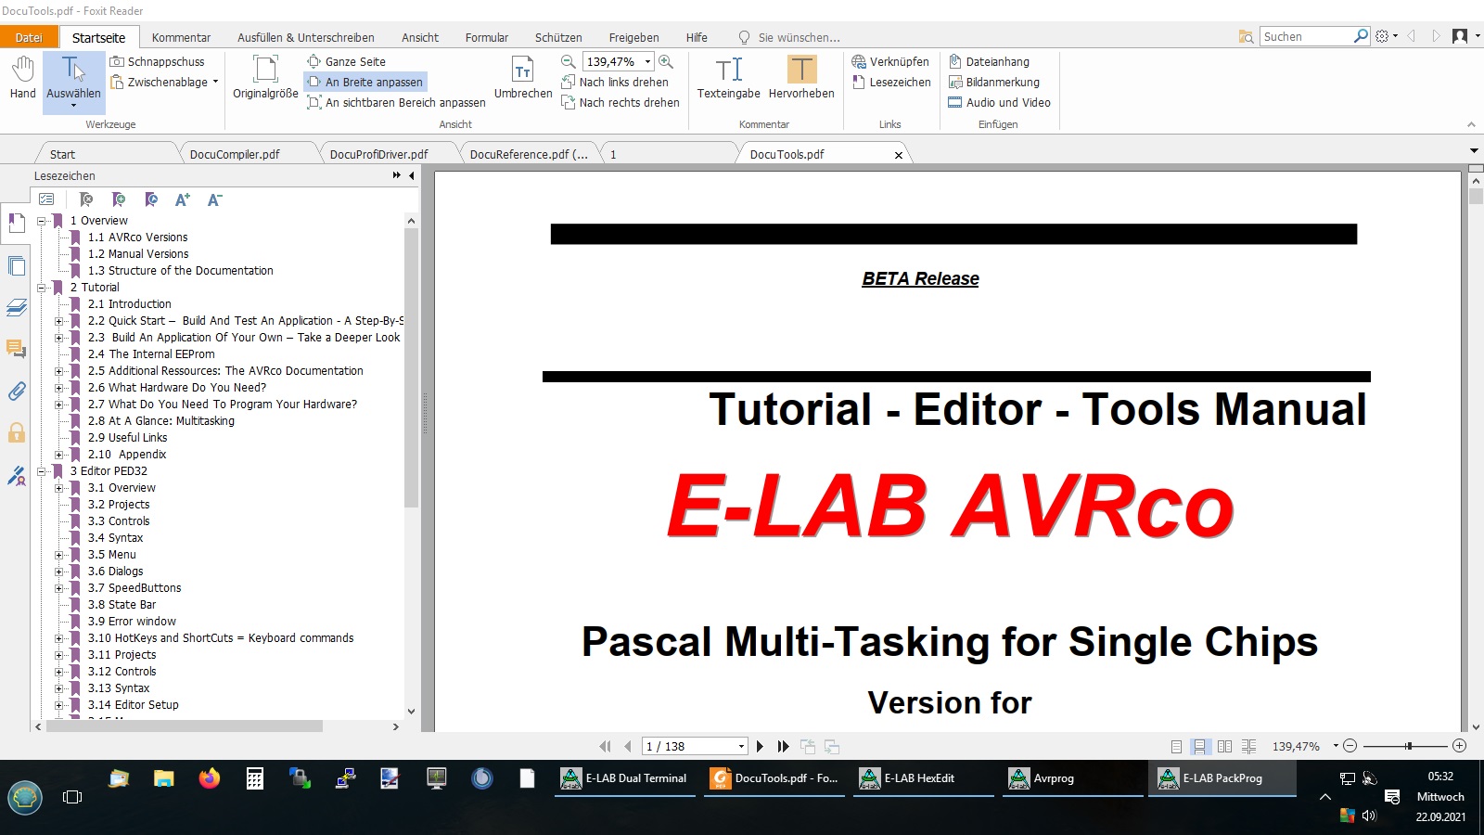This screenshot has height=835, width=1484.
Task: Select the Texteingabe typewriter tool
Action: 728,77
